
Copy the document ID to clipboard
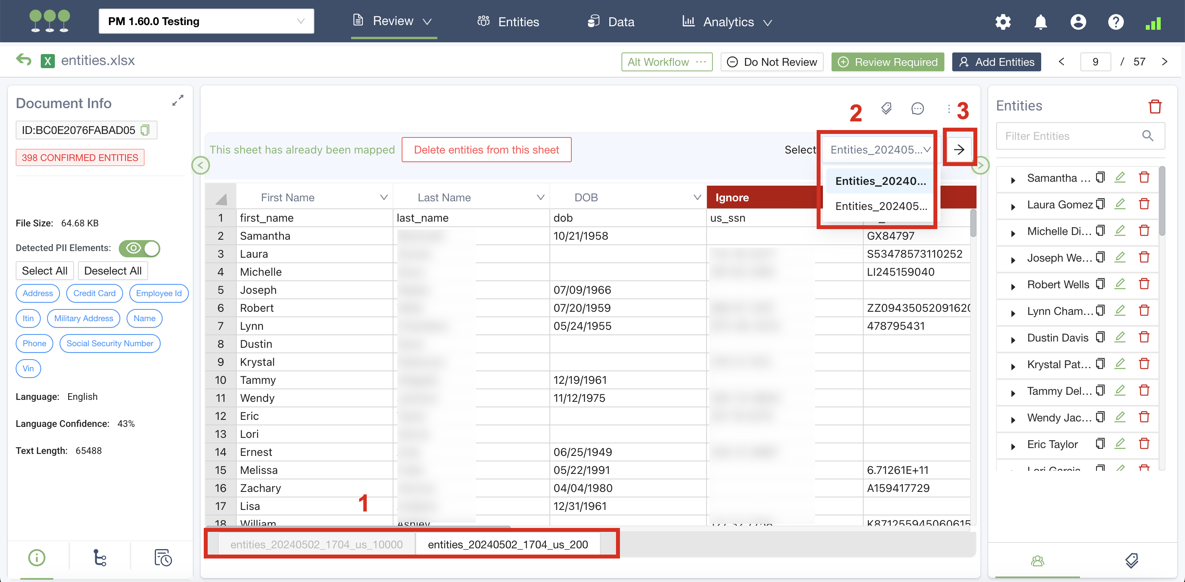click(145, 130)
